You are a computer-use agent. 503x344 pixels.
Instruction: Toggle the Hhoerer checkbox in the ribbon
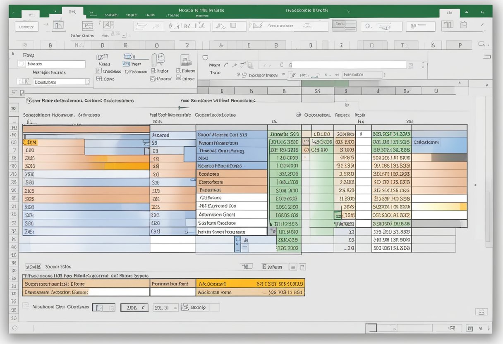point(153,79)
